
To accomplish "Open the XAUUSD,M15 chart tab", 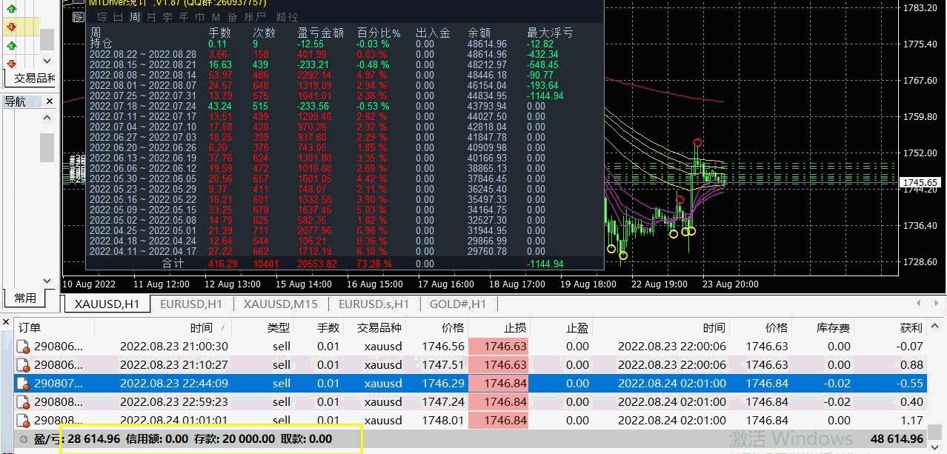I will (x=280, y=304).
